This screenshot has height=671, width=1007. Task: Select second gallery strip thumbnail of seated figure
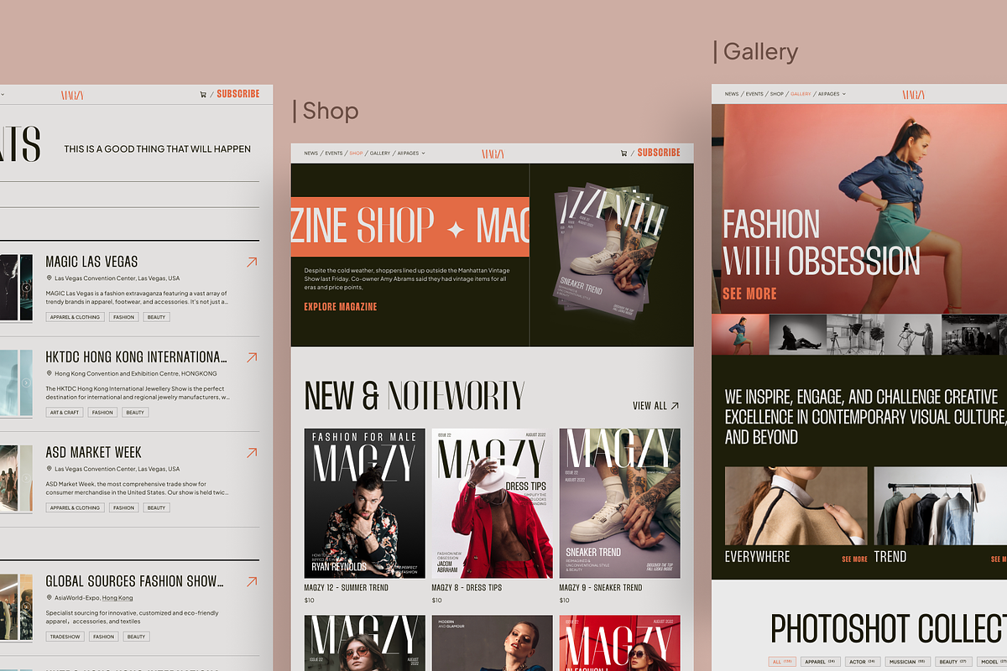[x=797, y=335]
